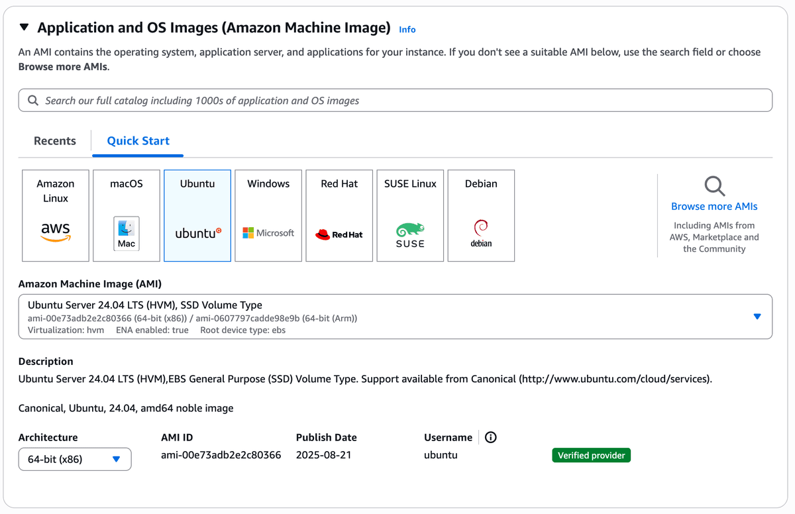Click the AMI ID value ami-00e73adb2e2c80366
Viewport: 795px width, 514px height.
point(221,455)
